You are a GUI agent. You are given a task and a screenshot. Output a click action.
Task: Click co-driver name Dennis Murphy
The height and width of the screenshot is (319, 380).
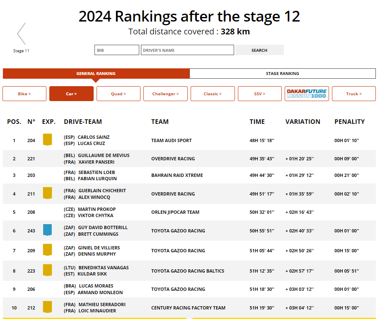[97, 254]
